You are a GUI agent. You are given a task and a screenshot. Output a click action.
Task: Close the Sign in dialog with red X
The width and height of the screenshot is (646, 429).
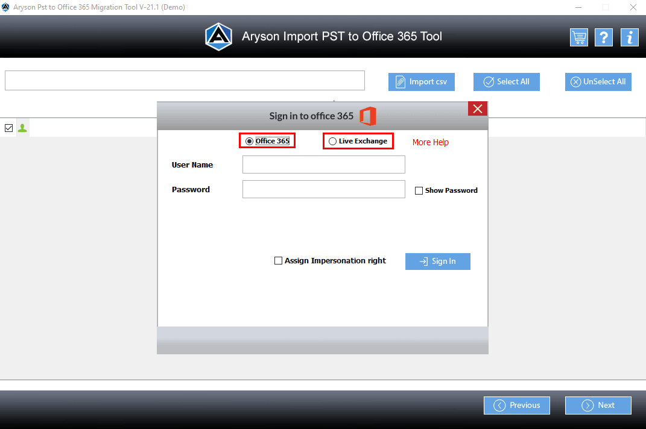(478, 108)
